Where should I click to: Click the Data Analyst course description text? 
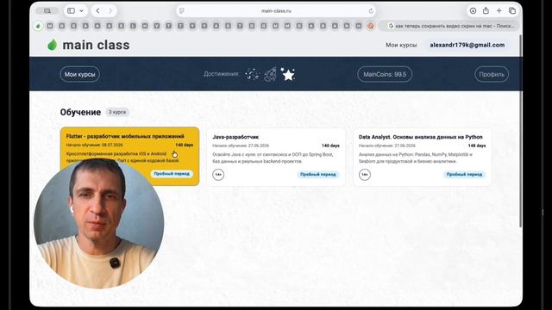[416, 158]
